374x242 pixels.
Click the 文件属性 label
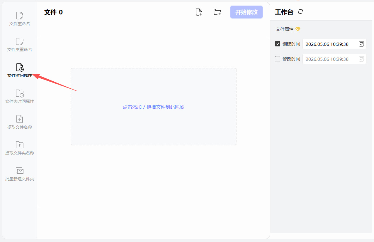(285, 29)
